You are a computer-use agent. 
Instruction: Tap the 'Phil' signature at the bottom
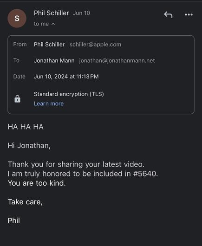(x=14, y=220)
